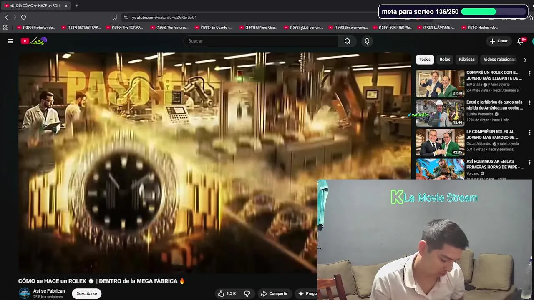Open options menu for fábrica de autos video
The height and width of the screenshot is (300, 534).
click(529, 103)
